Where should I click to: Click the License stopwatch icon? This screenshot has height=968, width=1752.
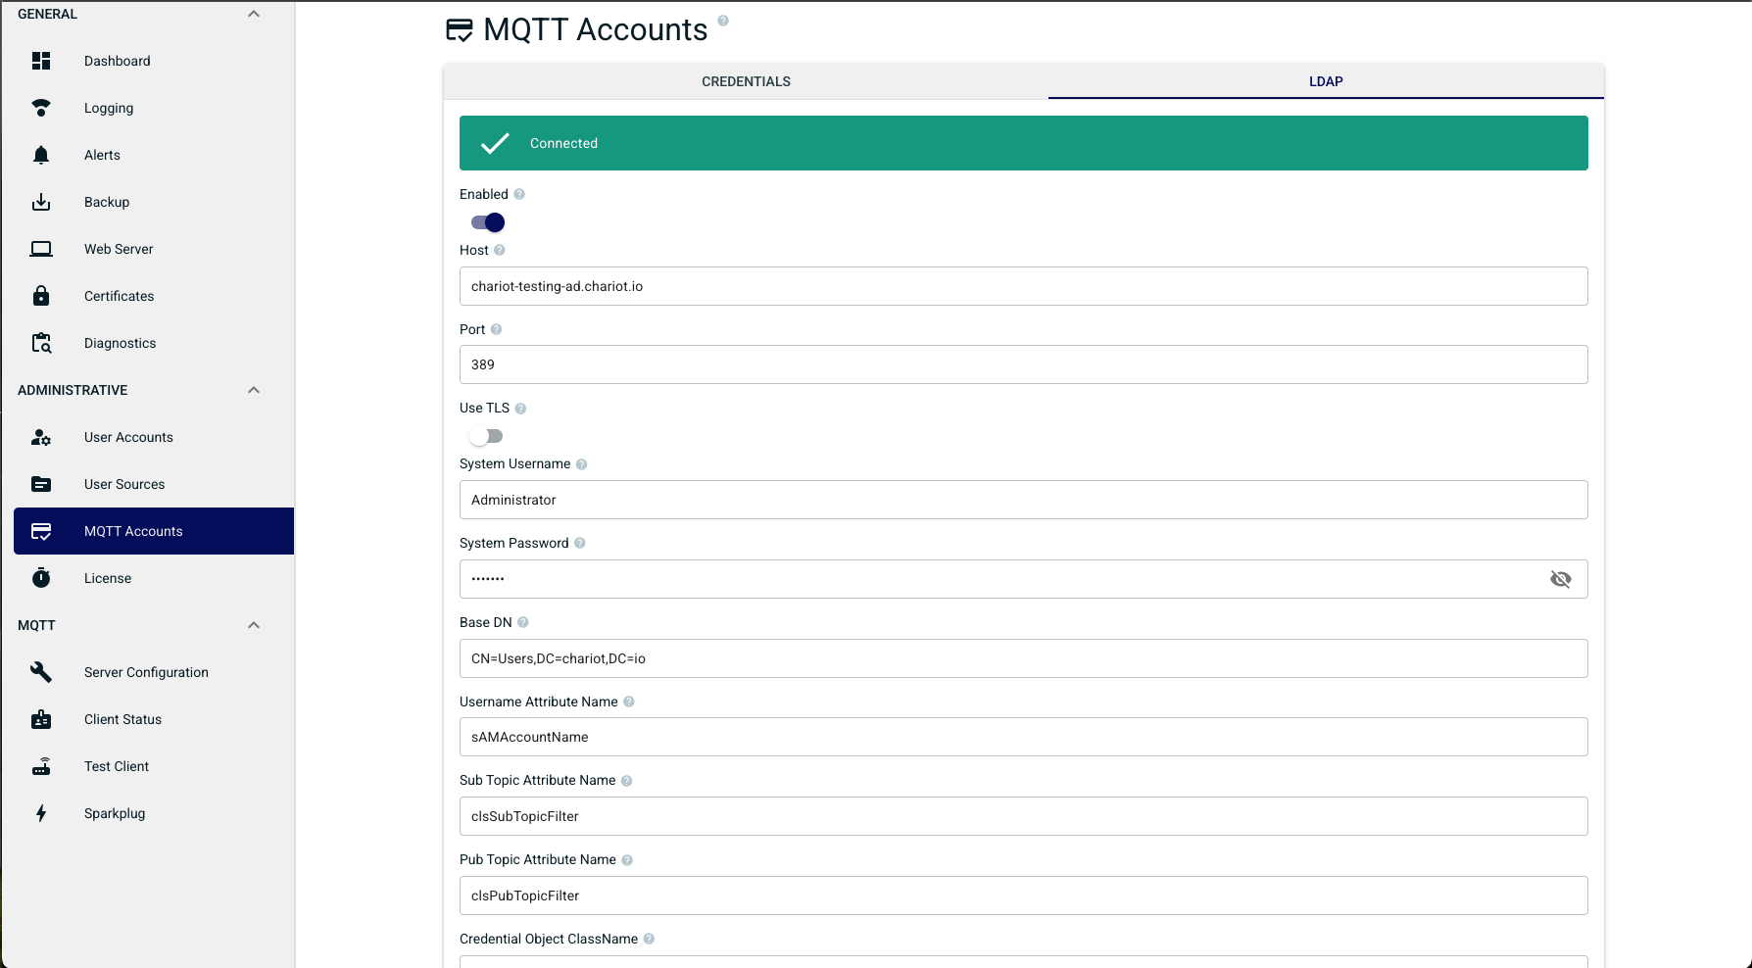tap(41, 578)
